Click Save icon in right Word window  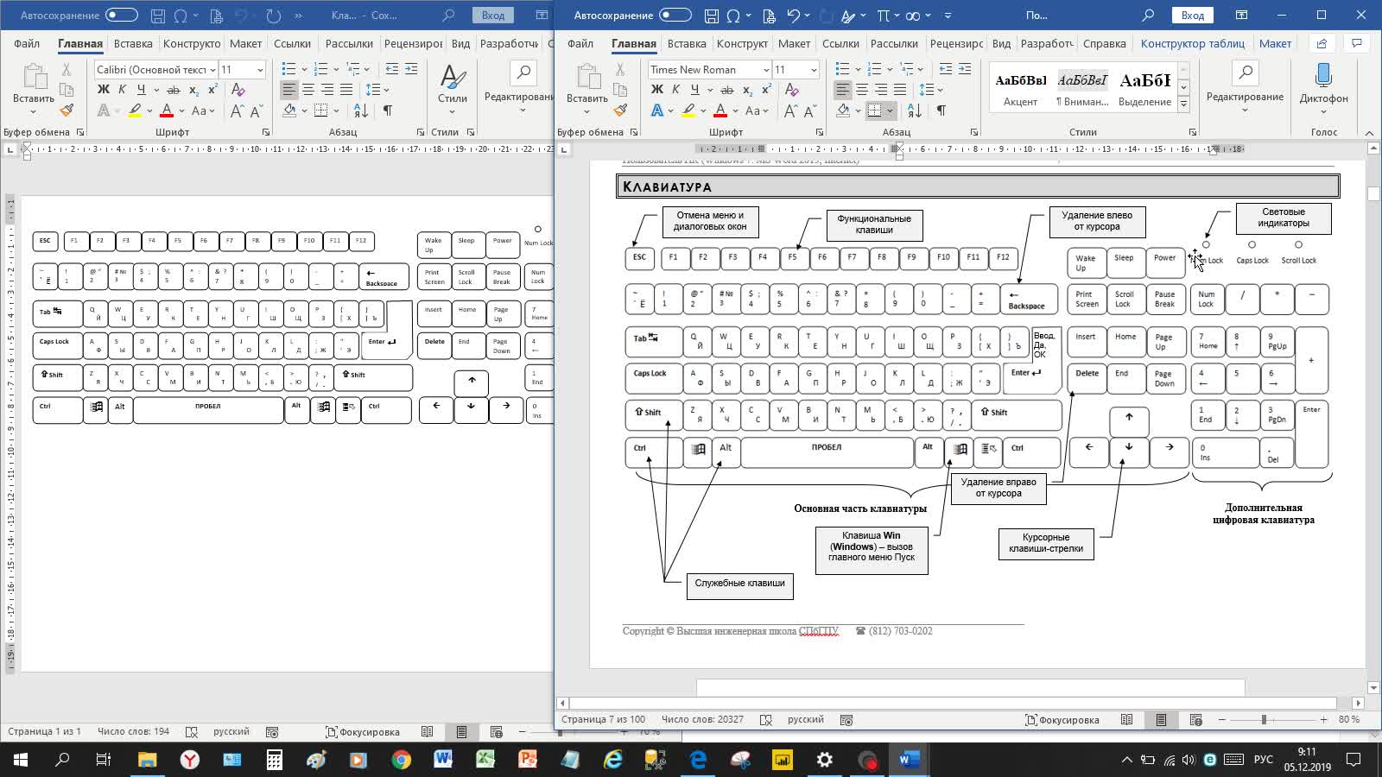click(711, 16)
